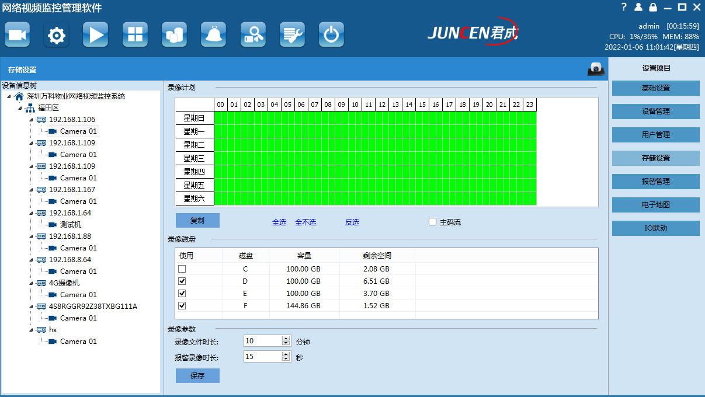Collapse the hx device node

point(32,330)
